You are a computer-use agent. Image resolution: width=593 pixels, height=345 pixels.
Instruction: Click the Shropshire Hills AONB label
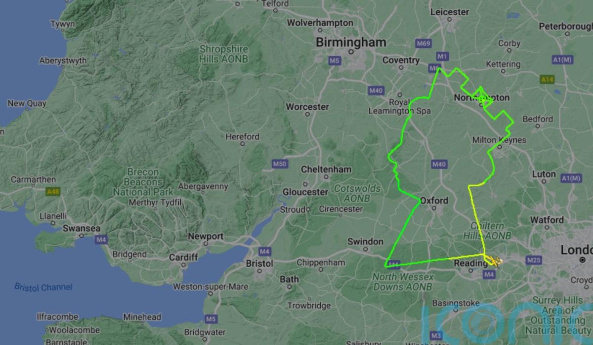[x=223, y=54]
